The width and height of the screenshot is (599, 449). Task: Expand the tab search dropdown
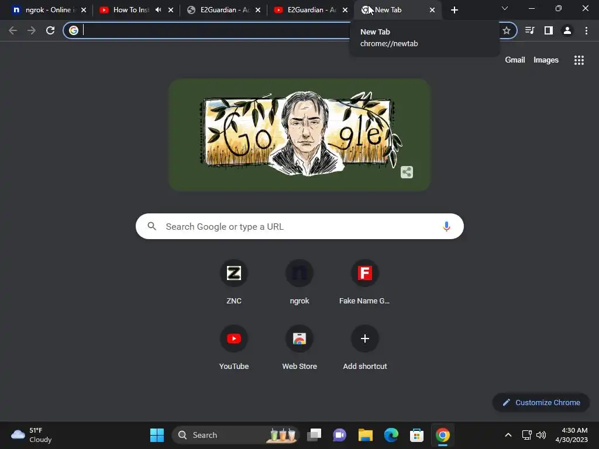point(505,8)
